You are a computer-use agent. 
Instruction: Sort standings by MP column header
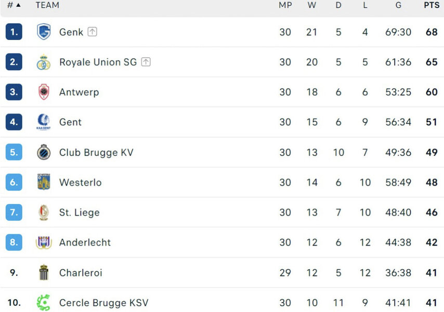click(285, 5)
